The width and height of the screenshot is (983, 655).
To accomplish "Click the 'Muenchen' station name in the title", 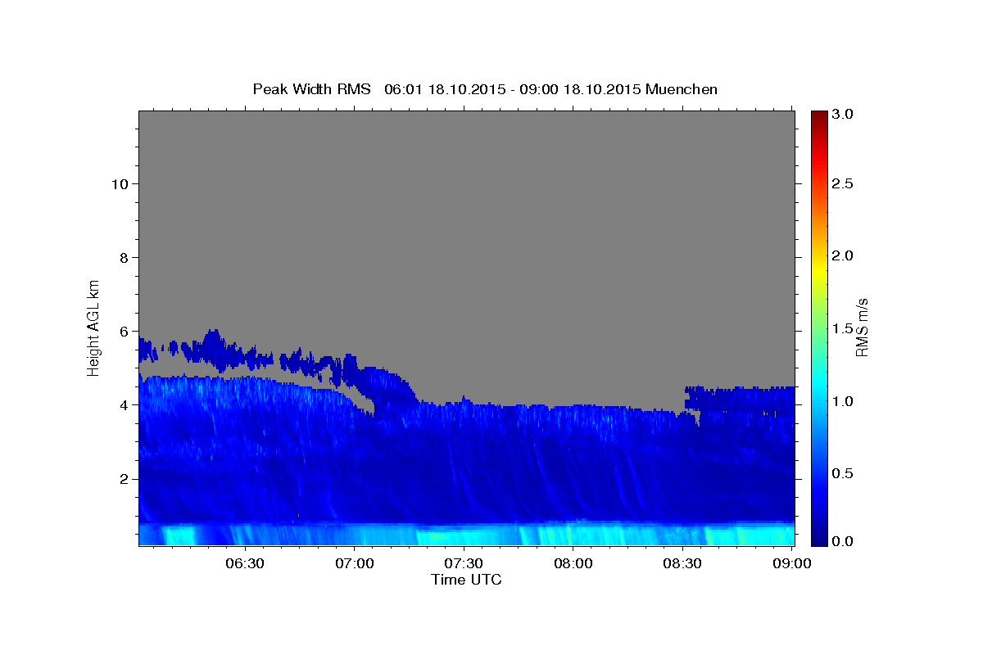I will (x=682, y=89).
